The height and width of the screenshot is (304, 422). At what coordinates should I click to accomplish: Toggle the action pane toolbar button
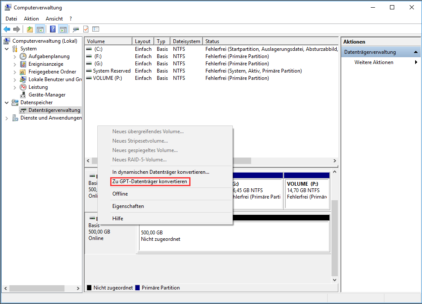pos(63,29)
